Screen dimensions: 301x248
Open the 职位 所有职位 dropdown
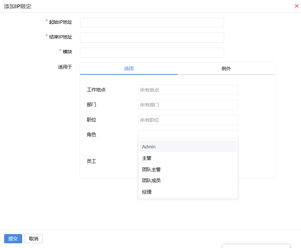[188, 120]
